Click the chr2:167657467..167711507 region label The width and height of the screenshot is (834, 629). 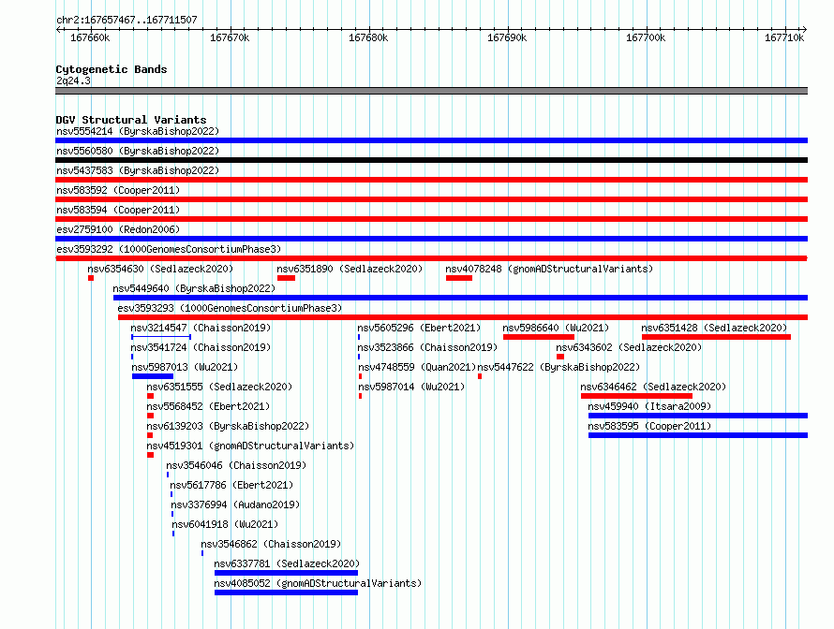click(x=127, y=20)
